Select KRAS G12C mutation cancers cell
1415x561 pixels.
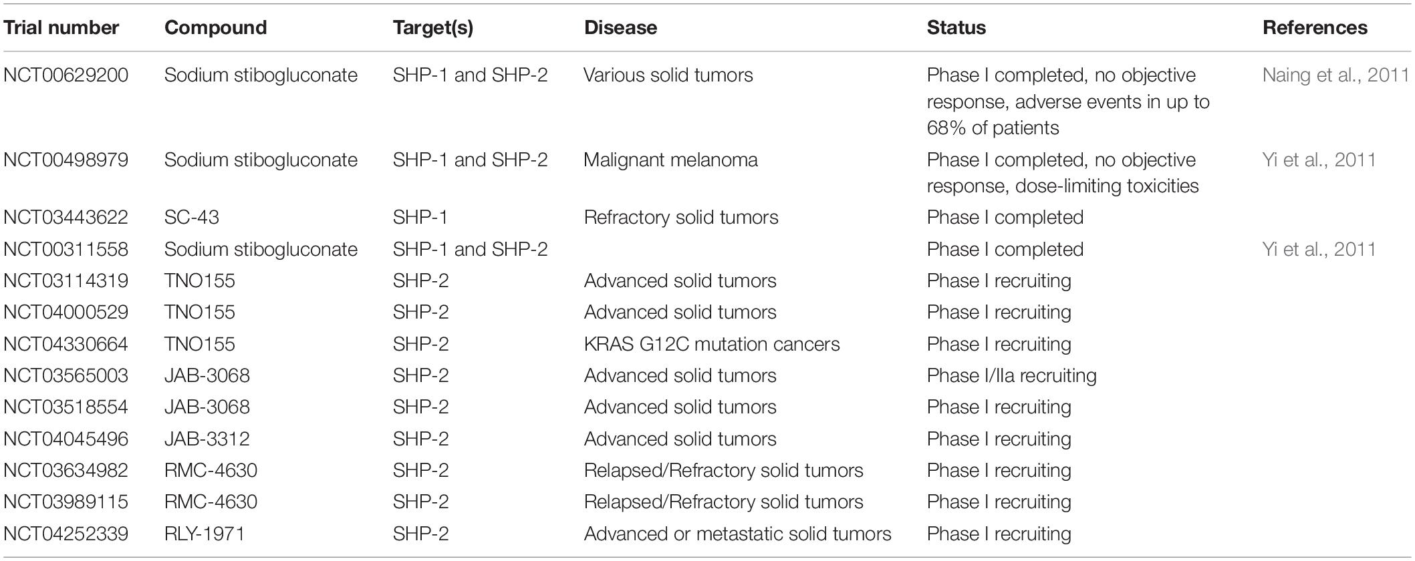pyautogui.click(x=712, y=344)
